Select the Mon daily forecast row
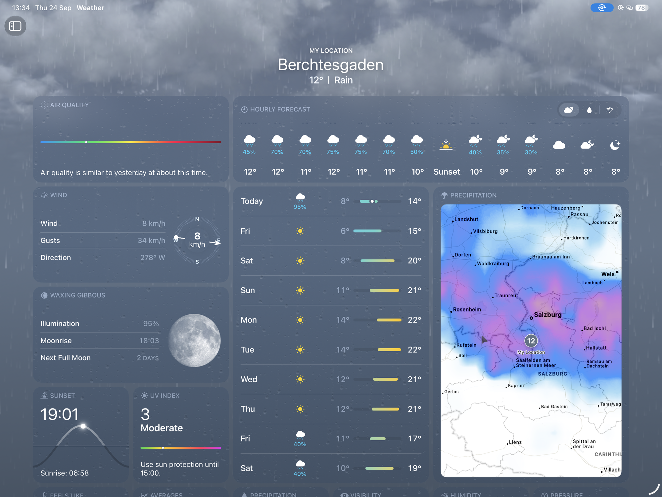 (x=331, y=320)
